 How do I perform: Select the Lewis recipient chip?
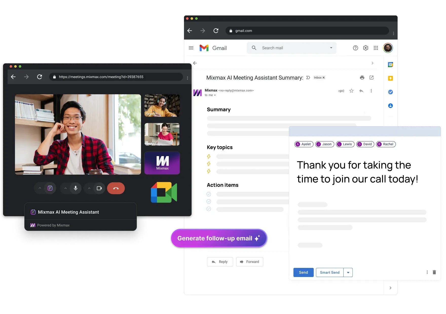pyautogui.click(x=345, y=144)
